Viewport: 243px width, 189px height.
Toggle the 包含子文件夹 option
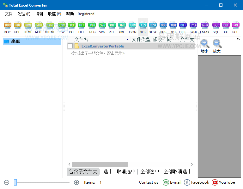click(x=83, y=172)
